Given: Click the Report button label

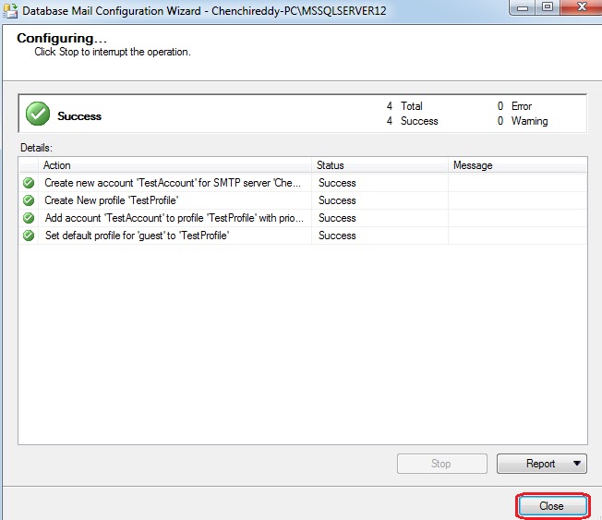Looking at the screenshot, I should tap(540, 464).
